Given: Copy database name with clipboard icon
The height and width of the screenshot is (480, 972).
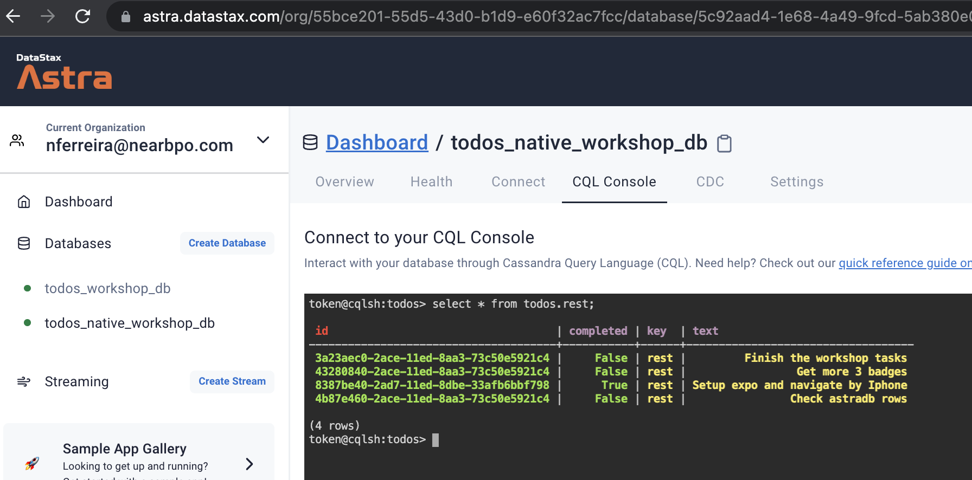Looking at the screenshot, I should tap(724, 144).
